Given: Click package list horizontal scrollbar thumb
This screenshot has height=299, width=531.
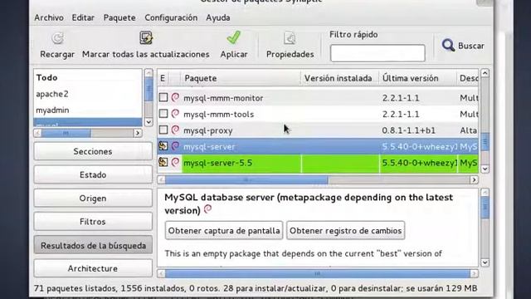Looking at the screenshot, I should (246, 179).
